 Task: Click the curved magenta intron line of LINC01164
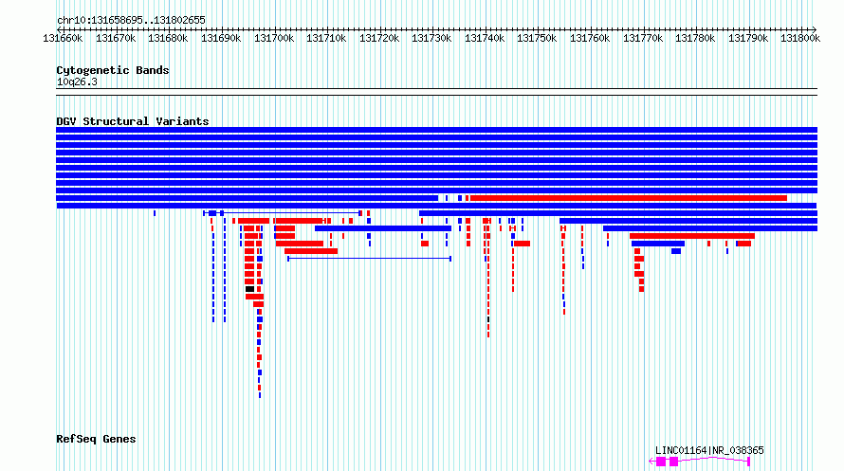[x=713, y=459]
